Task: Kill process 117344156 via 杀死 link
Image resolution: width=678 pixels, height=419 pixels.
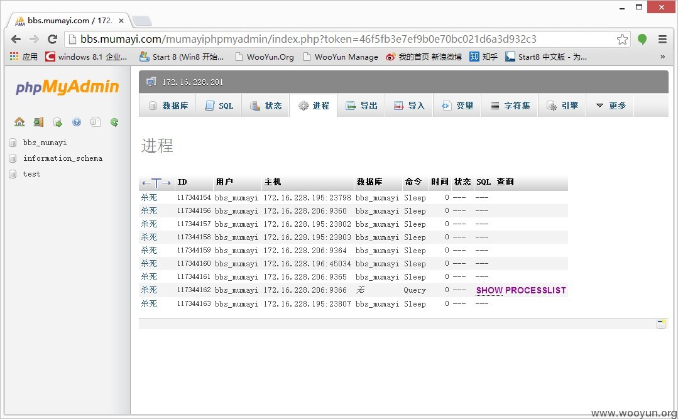Action: coord(149,211)
